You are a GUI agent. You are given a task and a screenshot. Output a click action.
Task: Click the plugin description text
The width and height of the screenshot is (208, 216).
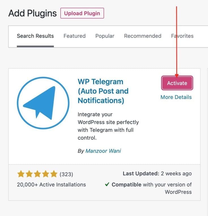pos(108,126)
